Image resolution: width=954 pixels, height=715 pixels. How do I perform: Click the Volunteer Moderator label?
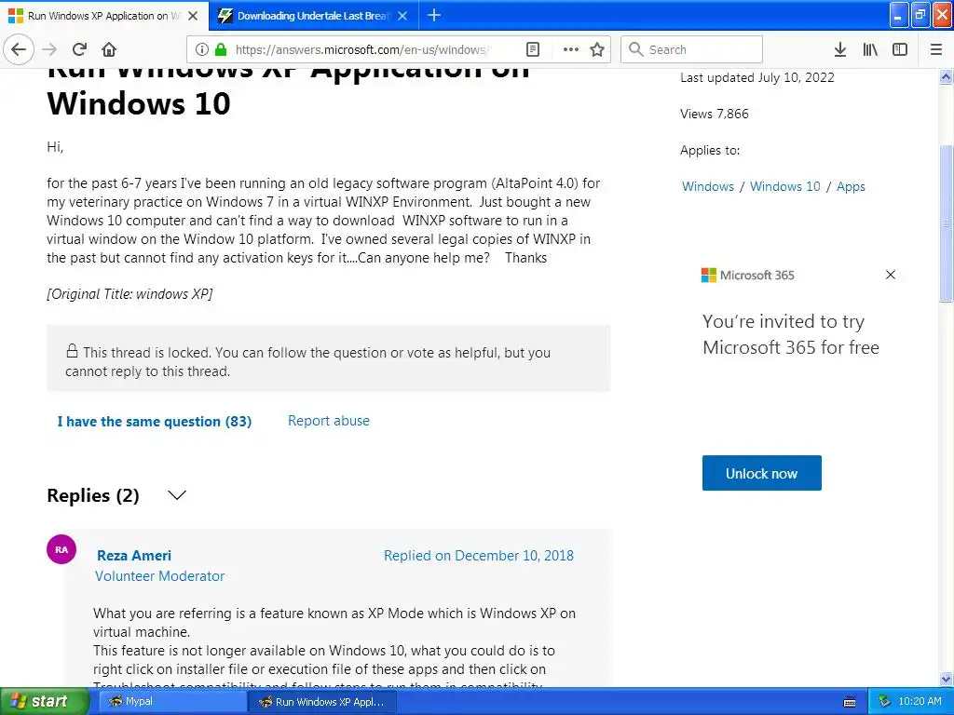pyautogui.click(x=159, y=575)
